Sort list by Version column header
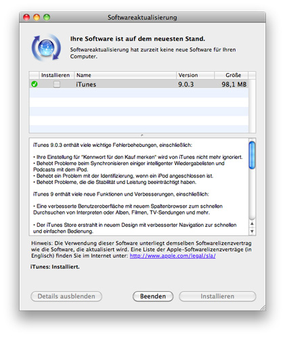 pos(195,75)
